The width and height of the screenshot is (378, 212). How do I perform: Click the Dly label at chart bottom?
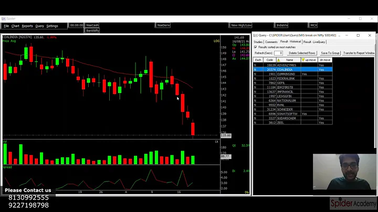(x=247, y=192)
